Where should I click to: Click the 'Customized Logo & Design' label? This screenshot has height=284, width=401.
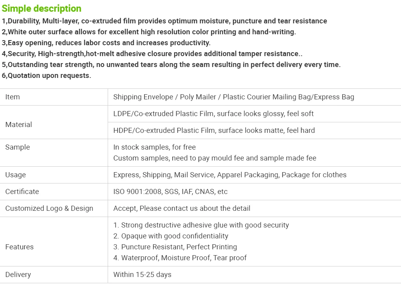point(49,208)
